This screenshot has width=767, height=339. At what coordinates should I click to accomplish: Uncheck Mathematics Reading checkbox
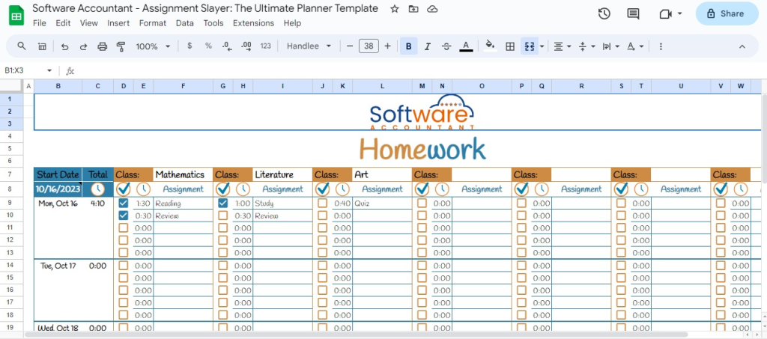click(124, 204)
